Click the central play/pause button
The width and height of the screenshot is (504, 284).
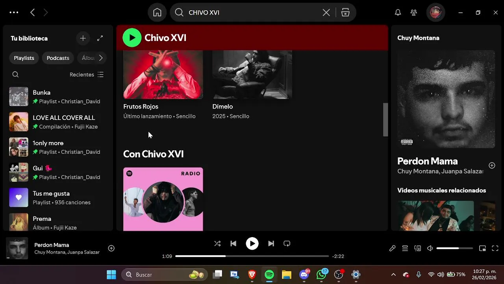pos(252,244)
